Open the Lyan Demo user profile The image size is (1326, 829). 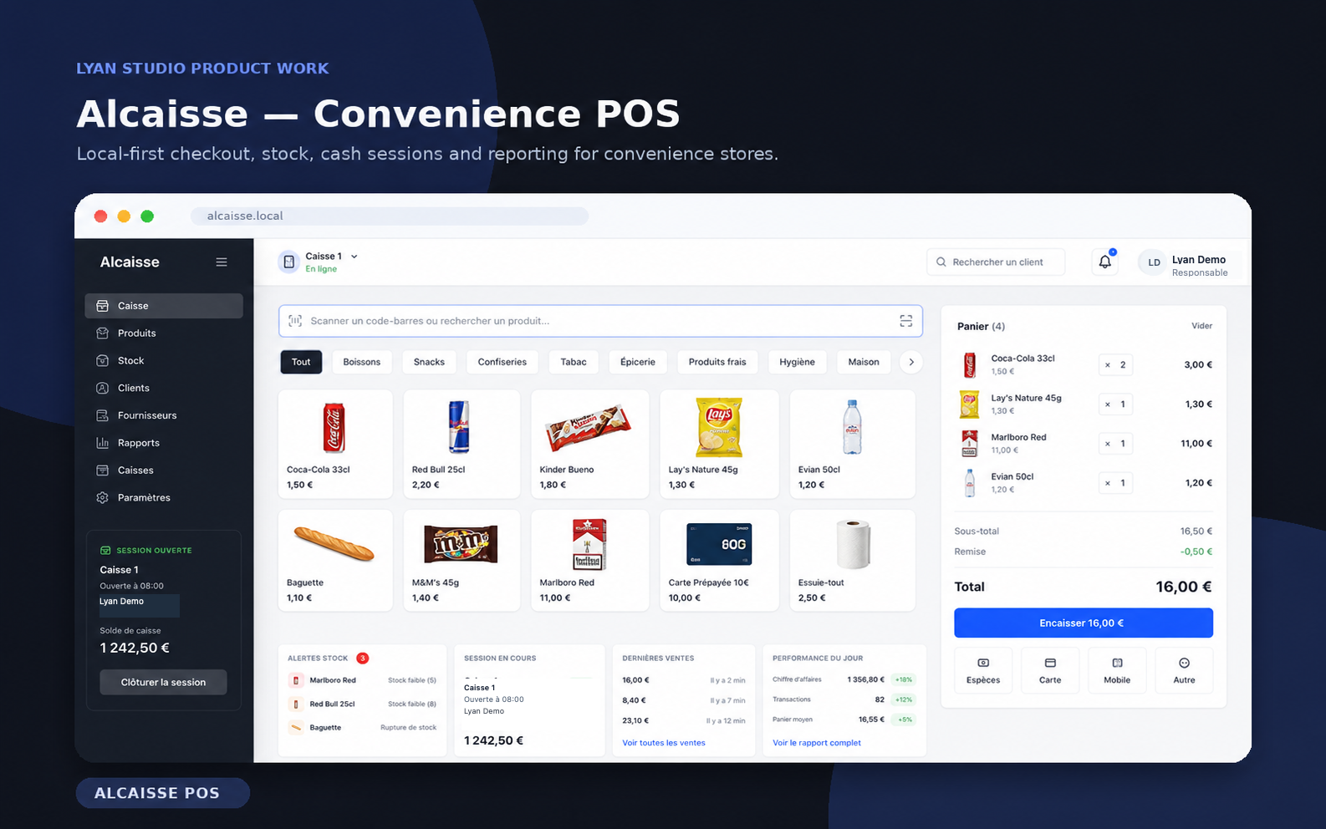coord(1185,263)
